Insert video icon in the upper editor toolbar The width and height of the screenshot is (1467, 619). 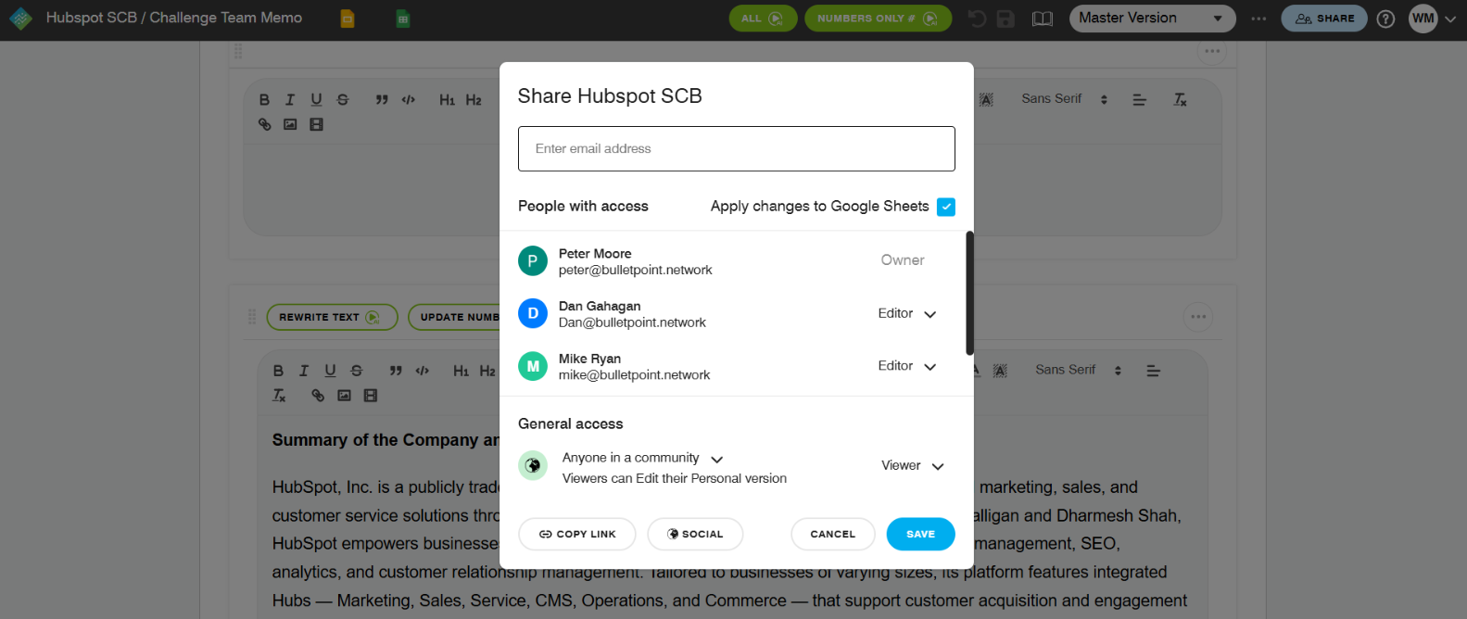pos(316,124)
